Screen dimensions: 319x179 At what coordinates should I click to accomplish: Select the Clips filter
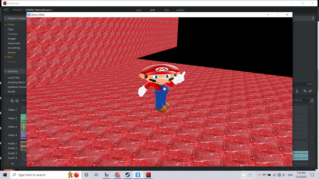point(11,29)
